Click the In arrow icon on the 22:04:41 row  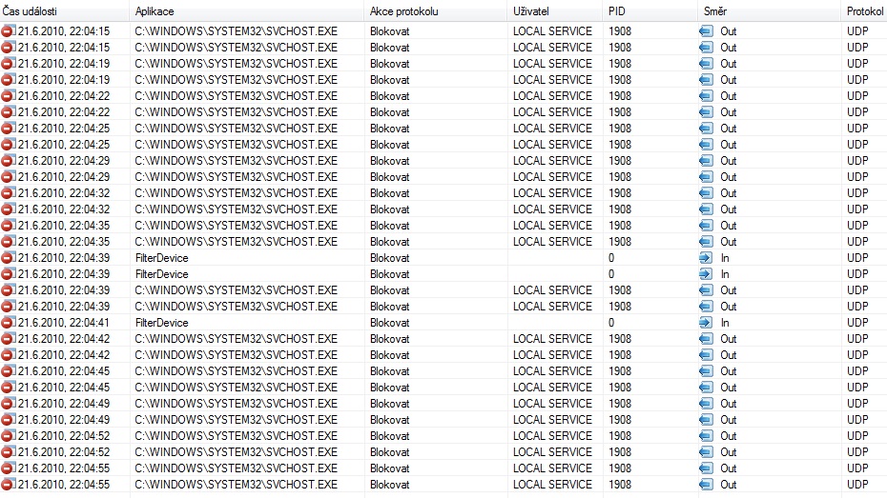pos(706,323)
